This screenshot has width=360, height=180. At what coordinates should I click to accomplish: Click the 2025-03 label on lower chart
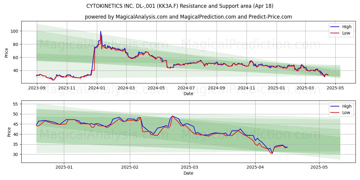tap(189, 168)
